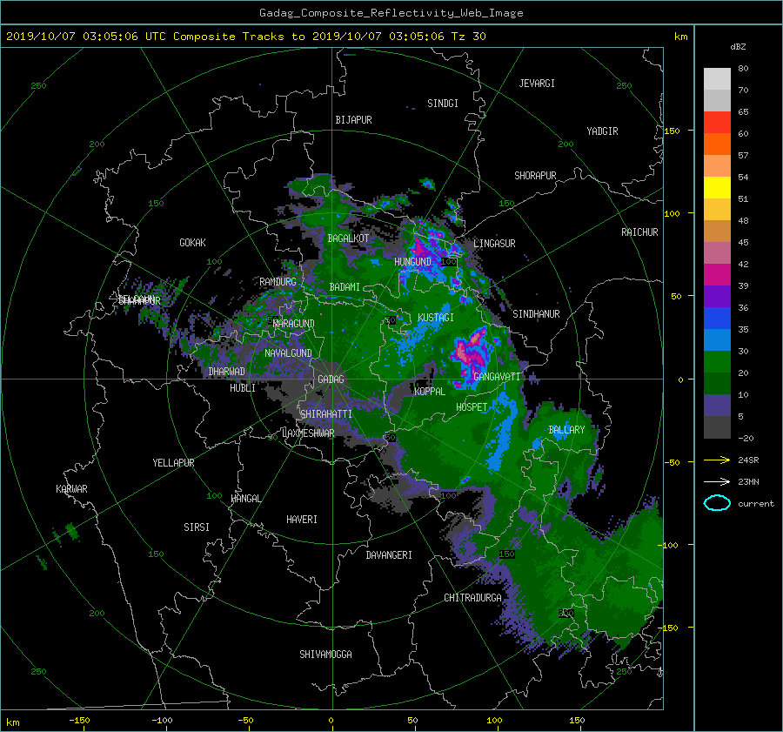This screenshot has height=732, width=783.
Task: Click the yellow 24SR arrow legend icon
Action: [717, 460]
